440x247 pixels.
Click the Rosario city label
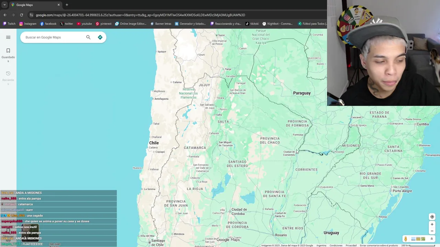(281, 235)
